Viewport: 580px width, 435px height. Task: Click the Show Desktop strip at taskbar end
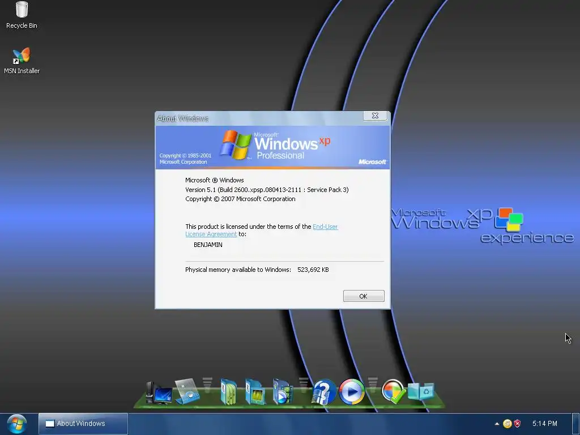[x=575, y=424]
